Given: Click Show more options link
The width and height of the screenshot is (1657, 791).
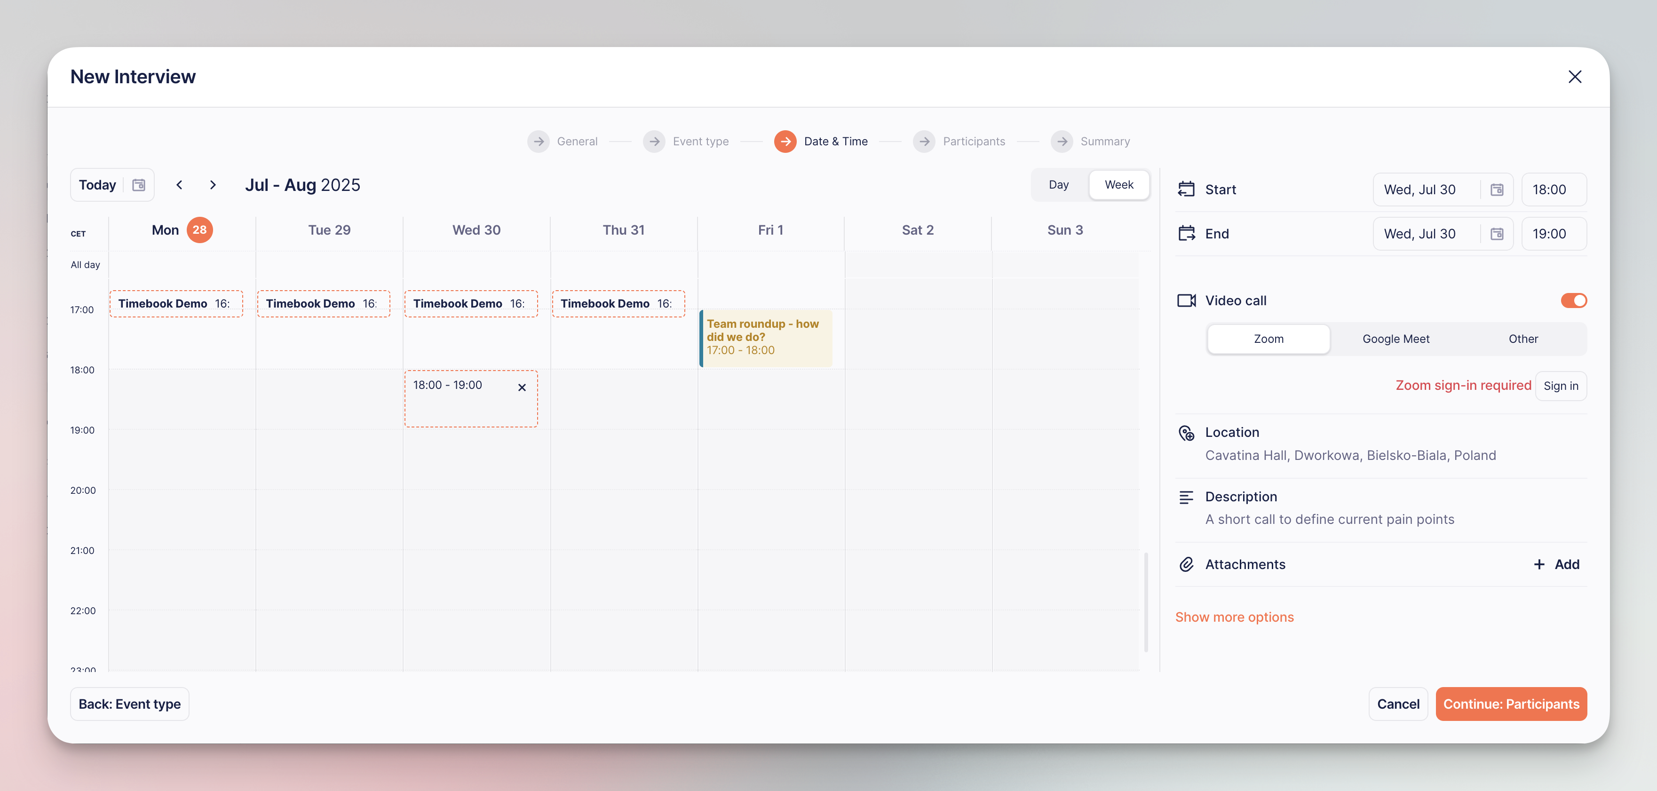Looking at the screenshot, I should tap(1234, 617).
